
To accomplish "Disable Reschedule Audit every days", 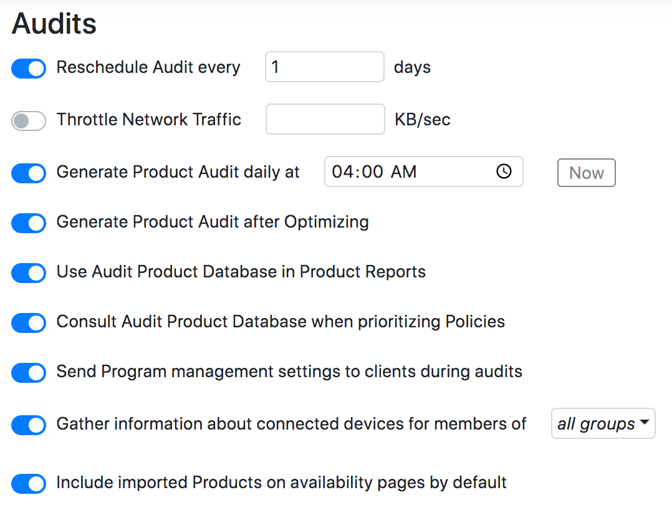I will [x=28, y=69].
